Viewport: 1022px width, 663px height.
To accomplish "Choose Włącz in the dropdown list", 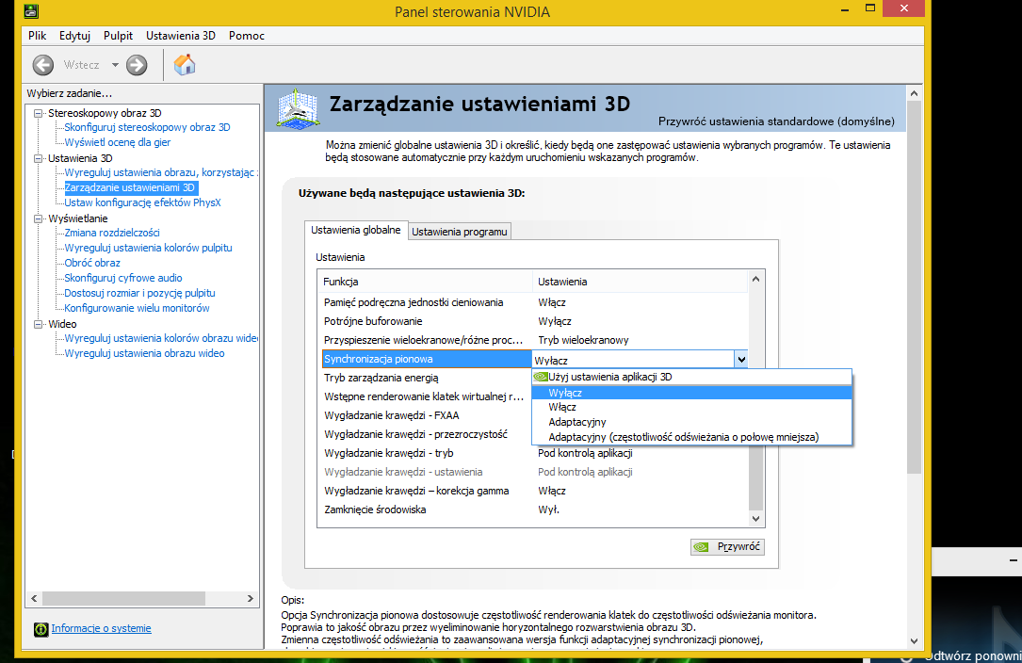I will 691,407.
